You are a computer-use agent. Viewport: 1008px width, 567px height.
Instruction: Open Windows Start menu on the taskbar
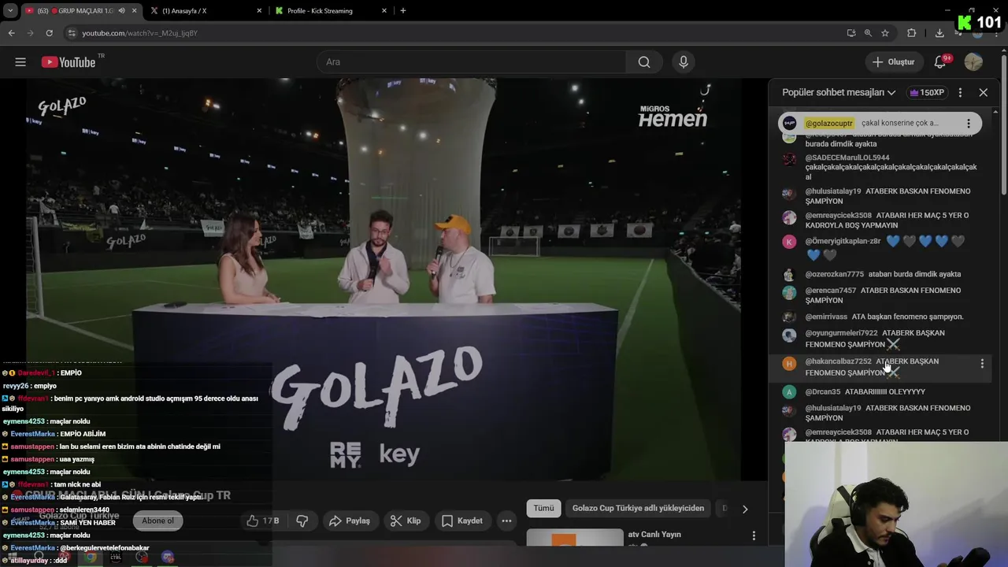(13, 557)
